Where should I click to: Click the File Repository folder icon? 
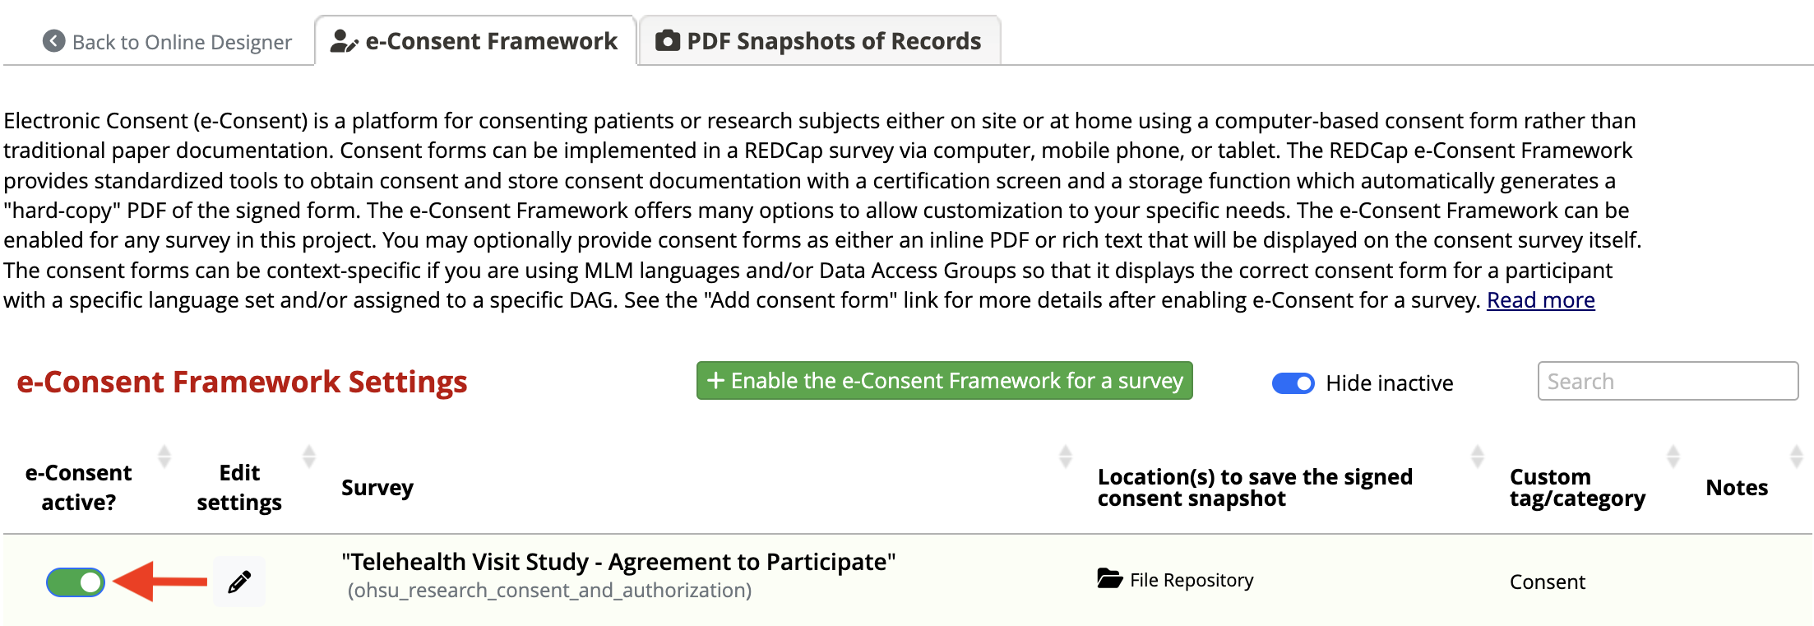click(1109, 578)
